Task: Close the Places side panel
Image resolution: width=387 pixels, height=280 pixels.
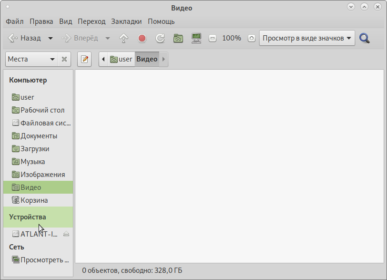Action: (64, 59)
